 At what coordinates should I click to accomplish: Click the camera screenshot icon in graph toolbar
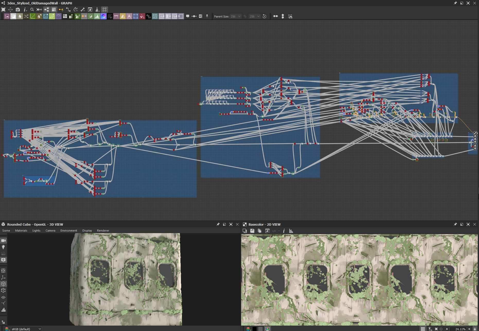pyautogui.click(x=18, y=10)
